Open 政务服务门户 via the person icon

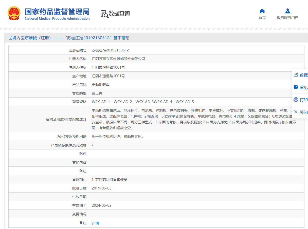click(287, 11)
